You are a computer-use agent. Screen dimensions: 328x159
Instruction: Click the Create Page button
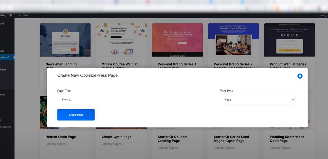[x=76, y=115]
